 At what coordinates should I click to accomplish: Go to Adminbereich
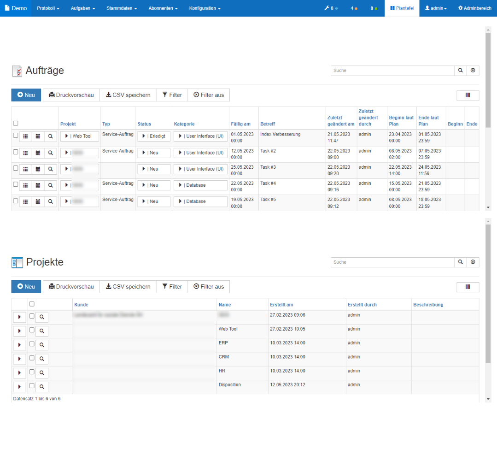pyautogui.click(x=474, y=8)
